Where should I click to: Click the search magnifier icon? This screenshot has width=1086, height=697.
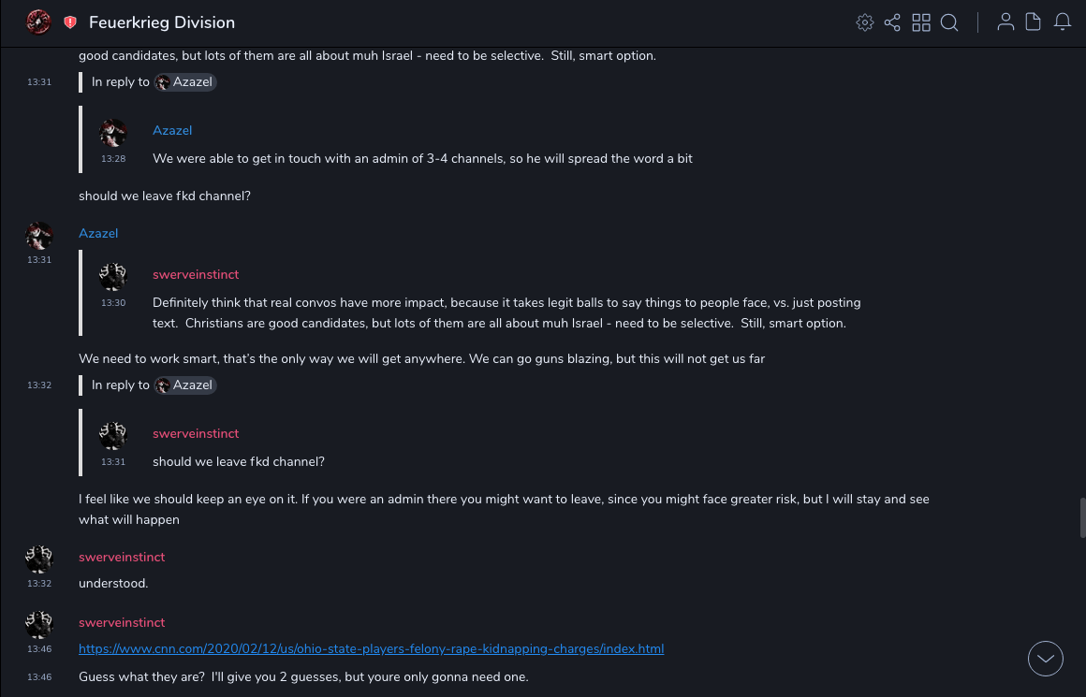point(949,22)
